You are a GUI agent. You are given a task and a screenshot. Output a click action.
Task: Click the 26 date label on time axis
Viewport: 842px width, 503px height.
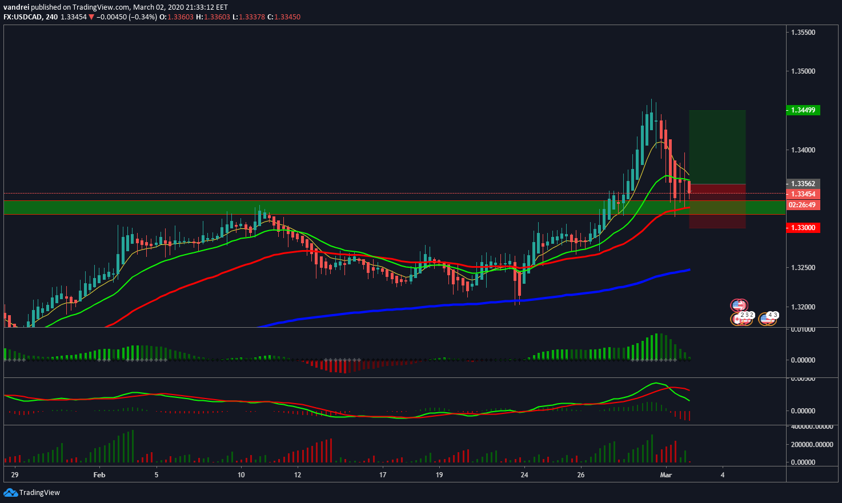[x=581, y=475]
